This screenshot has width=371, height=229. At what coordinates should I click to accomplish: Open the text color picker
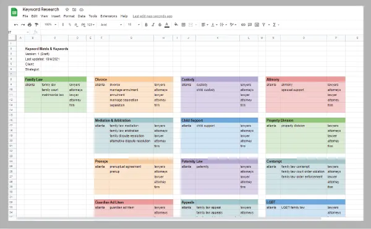coord(167,25)
